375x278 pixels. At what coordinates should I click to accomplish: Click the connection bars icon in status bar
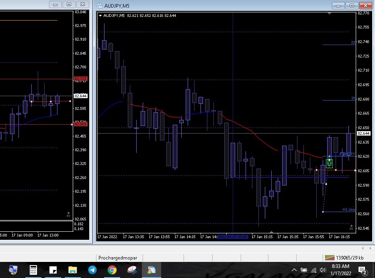[330, 258]
